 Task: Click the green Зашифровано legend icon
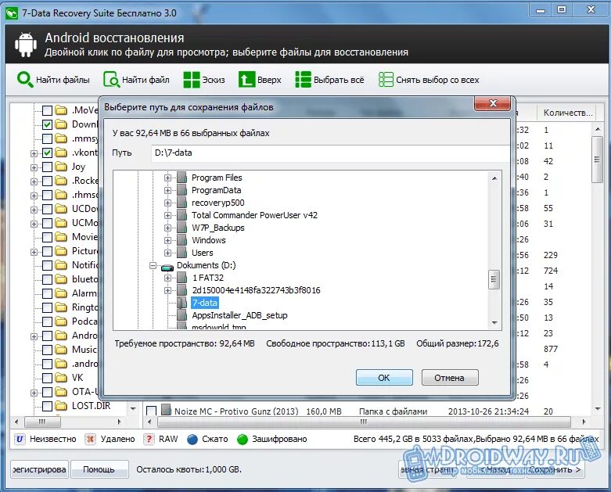click(x=243, y=439)
